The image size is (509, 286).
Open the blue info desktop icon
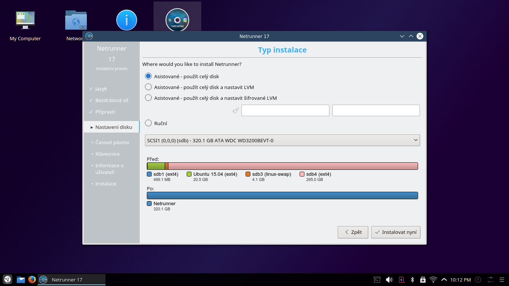point(127,20)
